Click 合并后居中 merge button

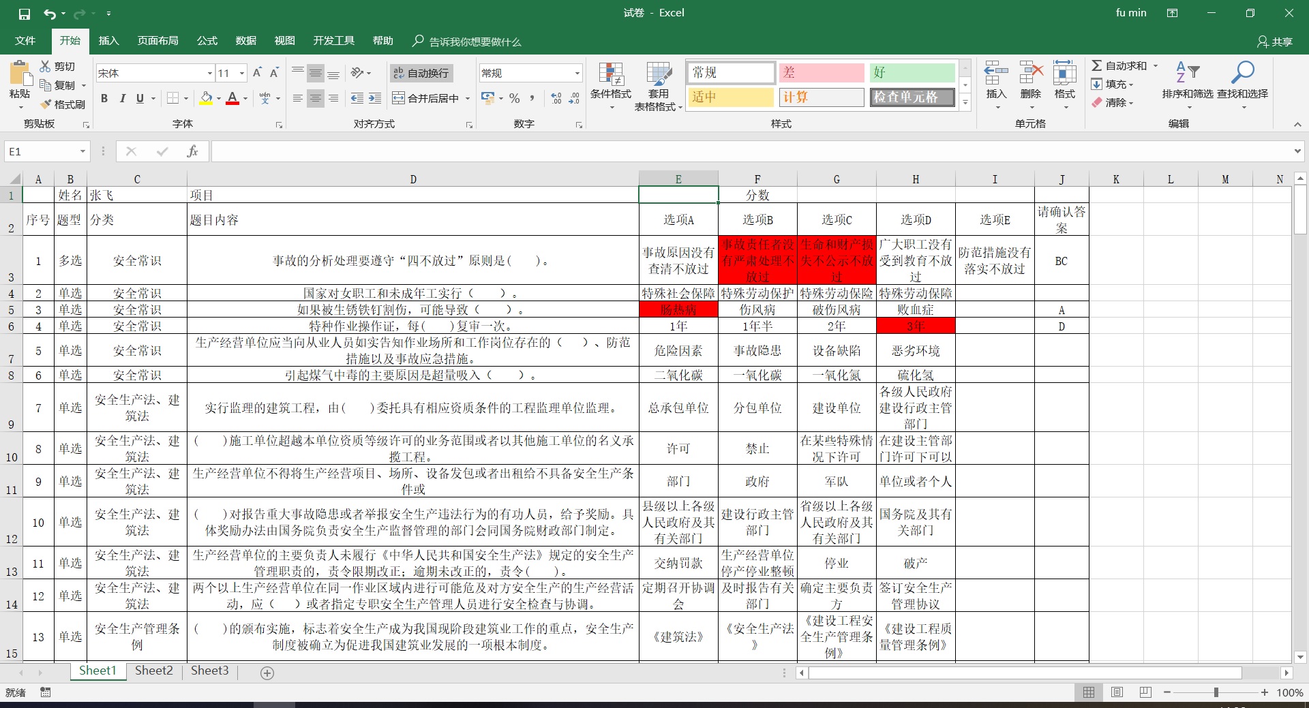[x=426, y=99]
